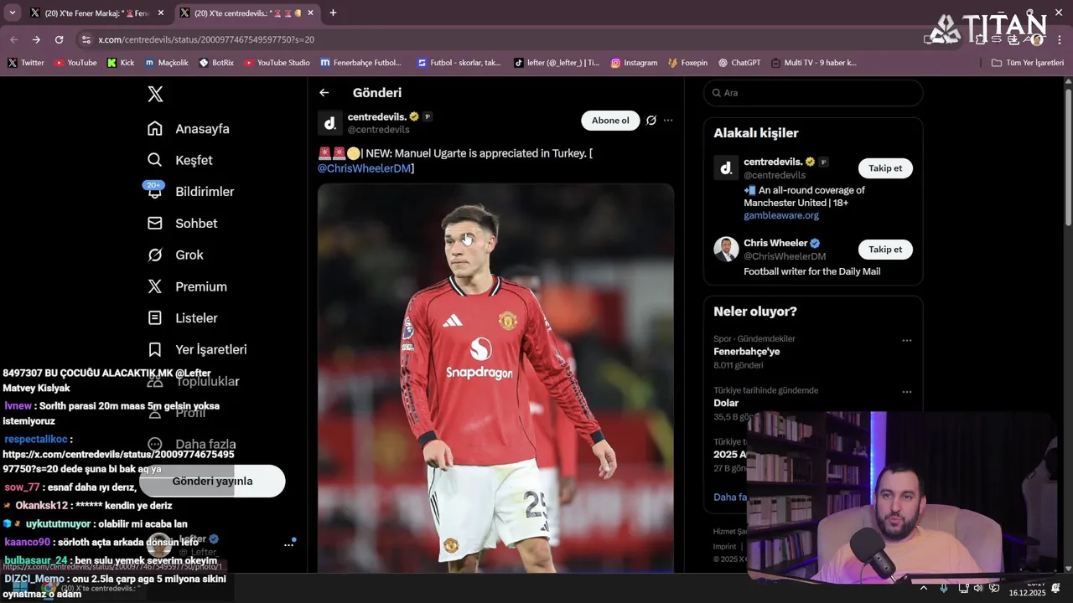Open Keşfet explore page
Viewport: 1073px width, 603px height.
(x=180, y=160)
